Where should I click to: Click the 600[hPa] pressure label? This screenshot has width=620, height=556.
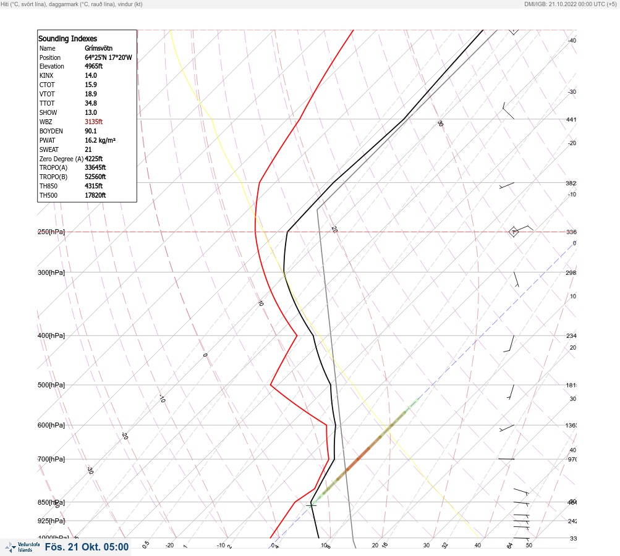tap(51, 425)
